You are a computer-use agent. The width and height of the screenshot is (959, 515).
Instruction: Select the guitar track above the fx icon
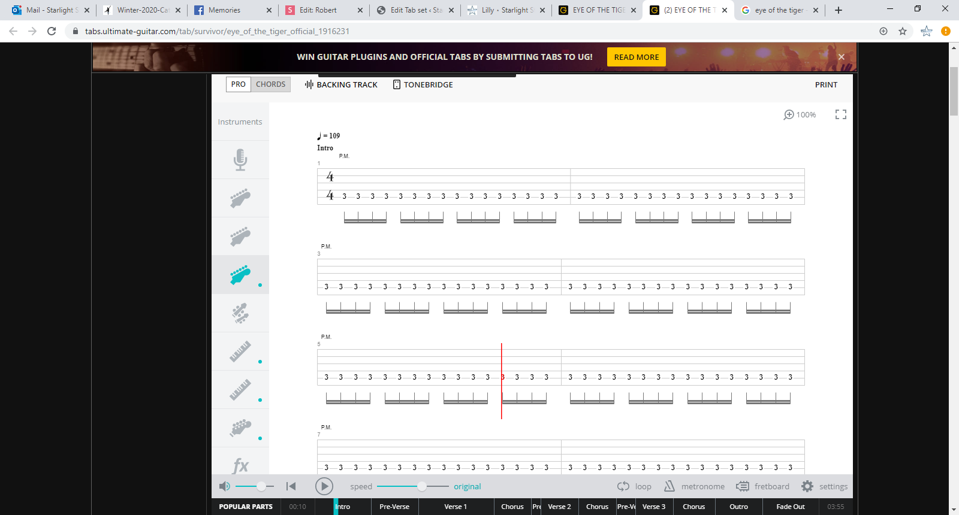240,428
